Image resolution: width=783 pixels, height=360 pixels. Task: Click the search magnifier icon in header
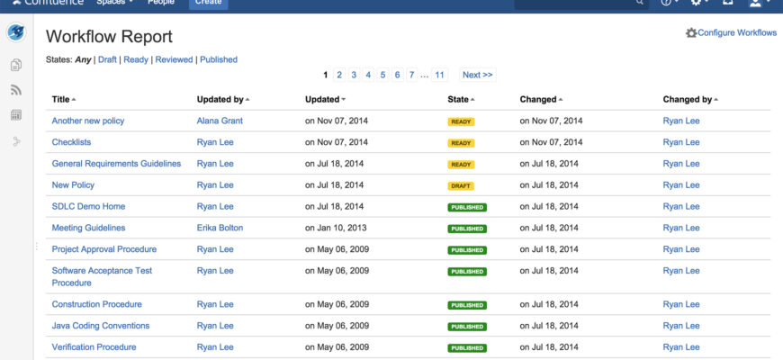[640, 3]
